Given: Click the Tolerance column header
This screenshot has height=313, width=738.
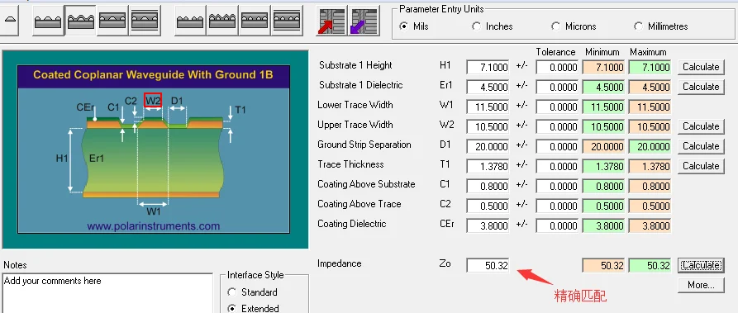Looking at the screenshot, I should pos(556,52).
